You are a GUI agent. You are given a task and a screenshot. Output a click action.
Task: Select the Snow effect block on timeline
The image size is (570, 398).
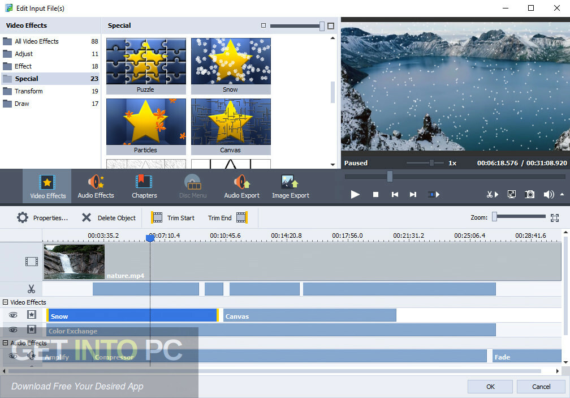(133, 315)
